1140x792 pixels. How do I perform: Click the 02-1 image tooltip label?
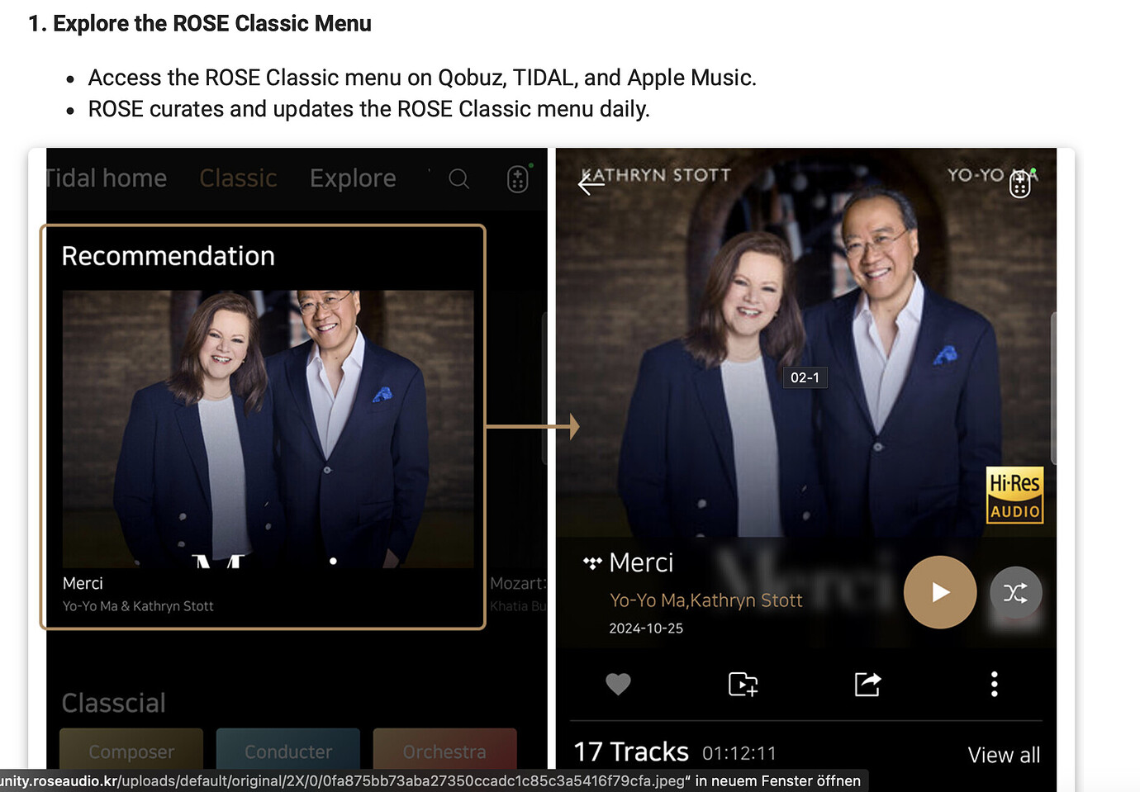pyautogui.click(x=805, y=377)
